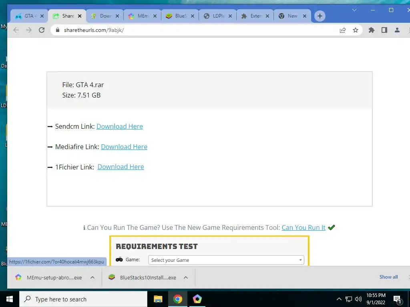Close the Extensions tab
Image resolution: width=410 pixels, height=307 pixels.
coord(267,16)
